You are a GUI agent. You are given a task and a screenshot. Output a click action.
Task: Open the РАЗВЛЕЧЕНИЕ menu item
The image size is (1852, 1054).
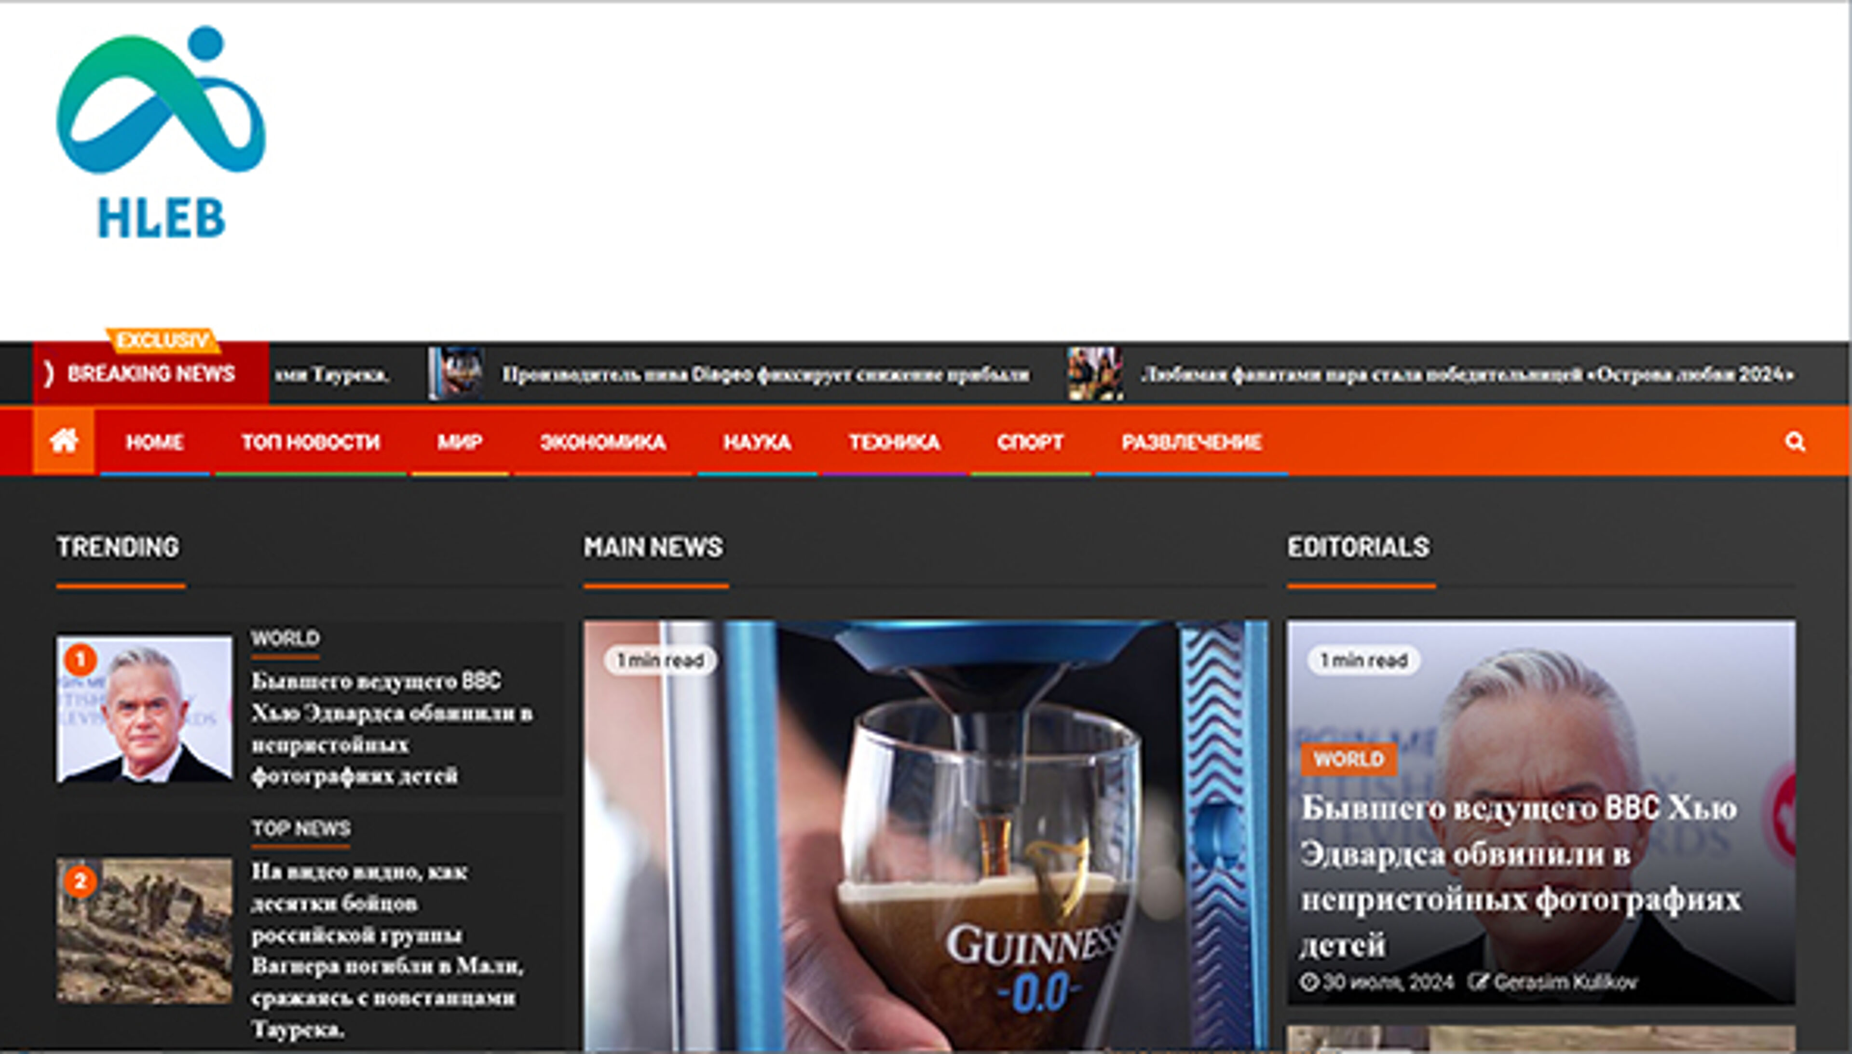1192,442
